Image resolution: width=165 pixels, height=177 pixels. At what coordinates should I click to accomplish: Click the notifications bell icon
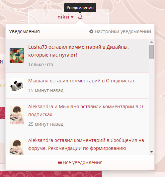(80, 17)
